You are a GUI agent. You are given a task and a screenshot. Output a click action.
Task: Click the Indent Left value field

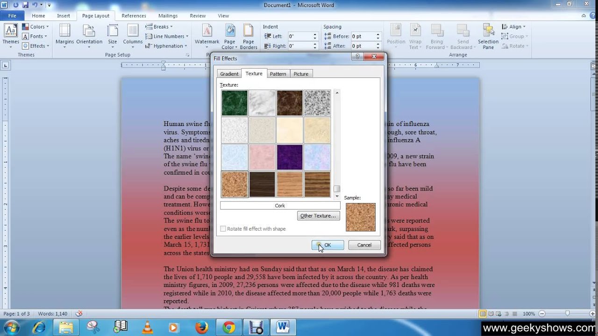(x=300, y=36)
